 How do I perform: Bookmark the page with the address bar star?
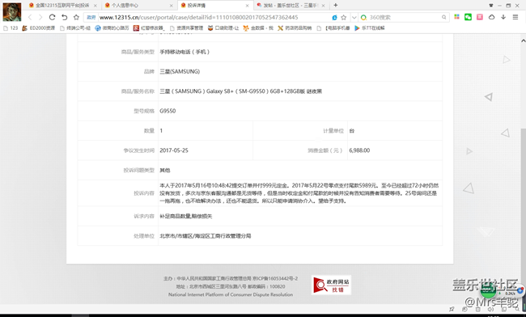tap(343, 18)
